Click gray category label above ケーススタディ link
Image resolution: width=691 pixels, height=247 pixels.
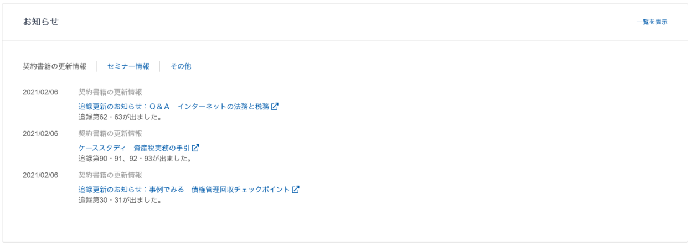[110, 134]
